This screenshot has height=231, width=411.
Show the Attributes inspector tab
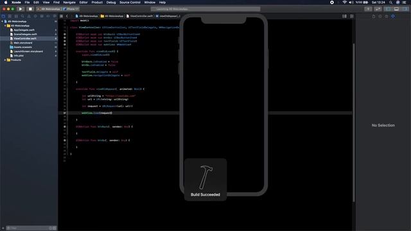(393, 16)
